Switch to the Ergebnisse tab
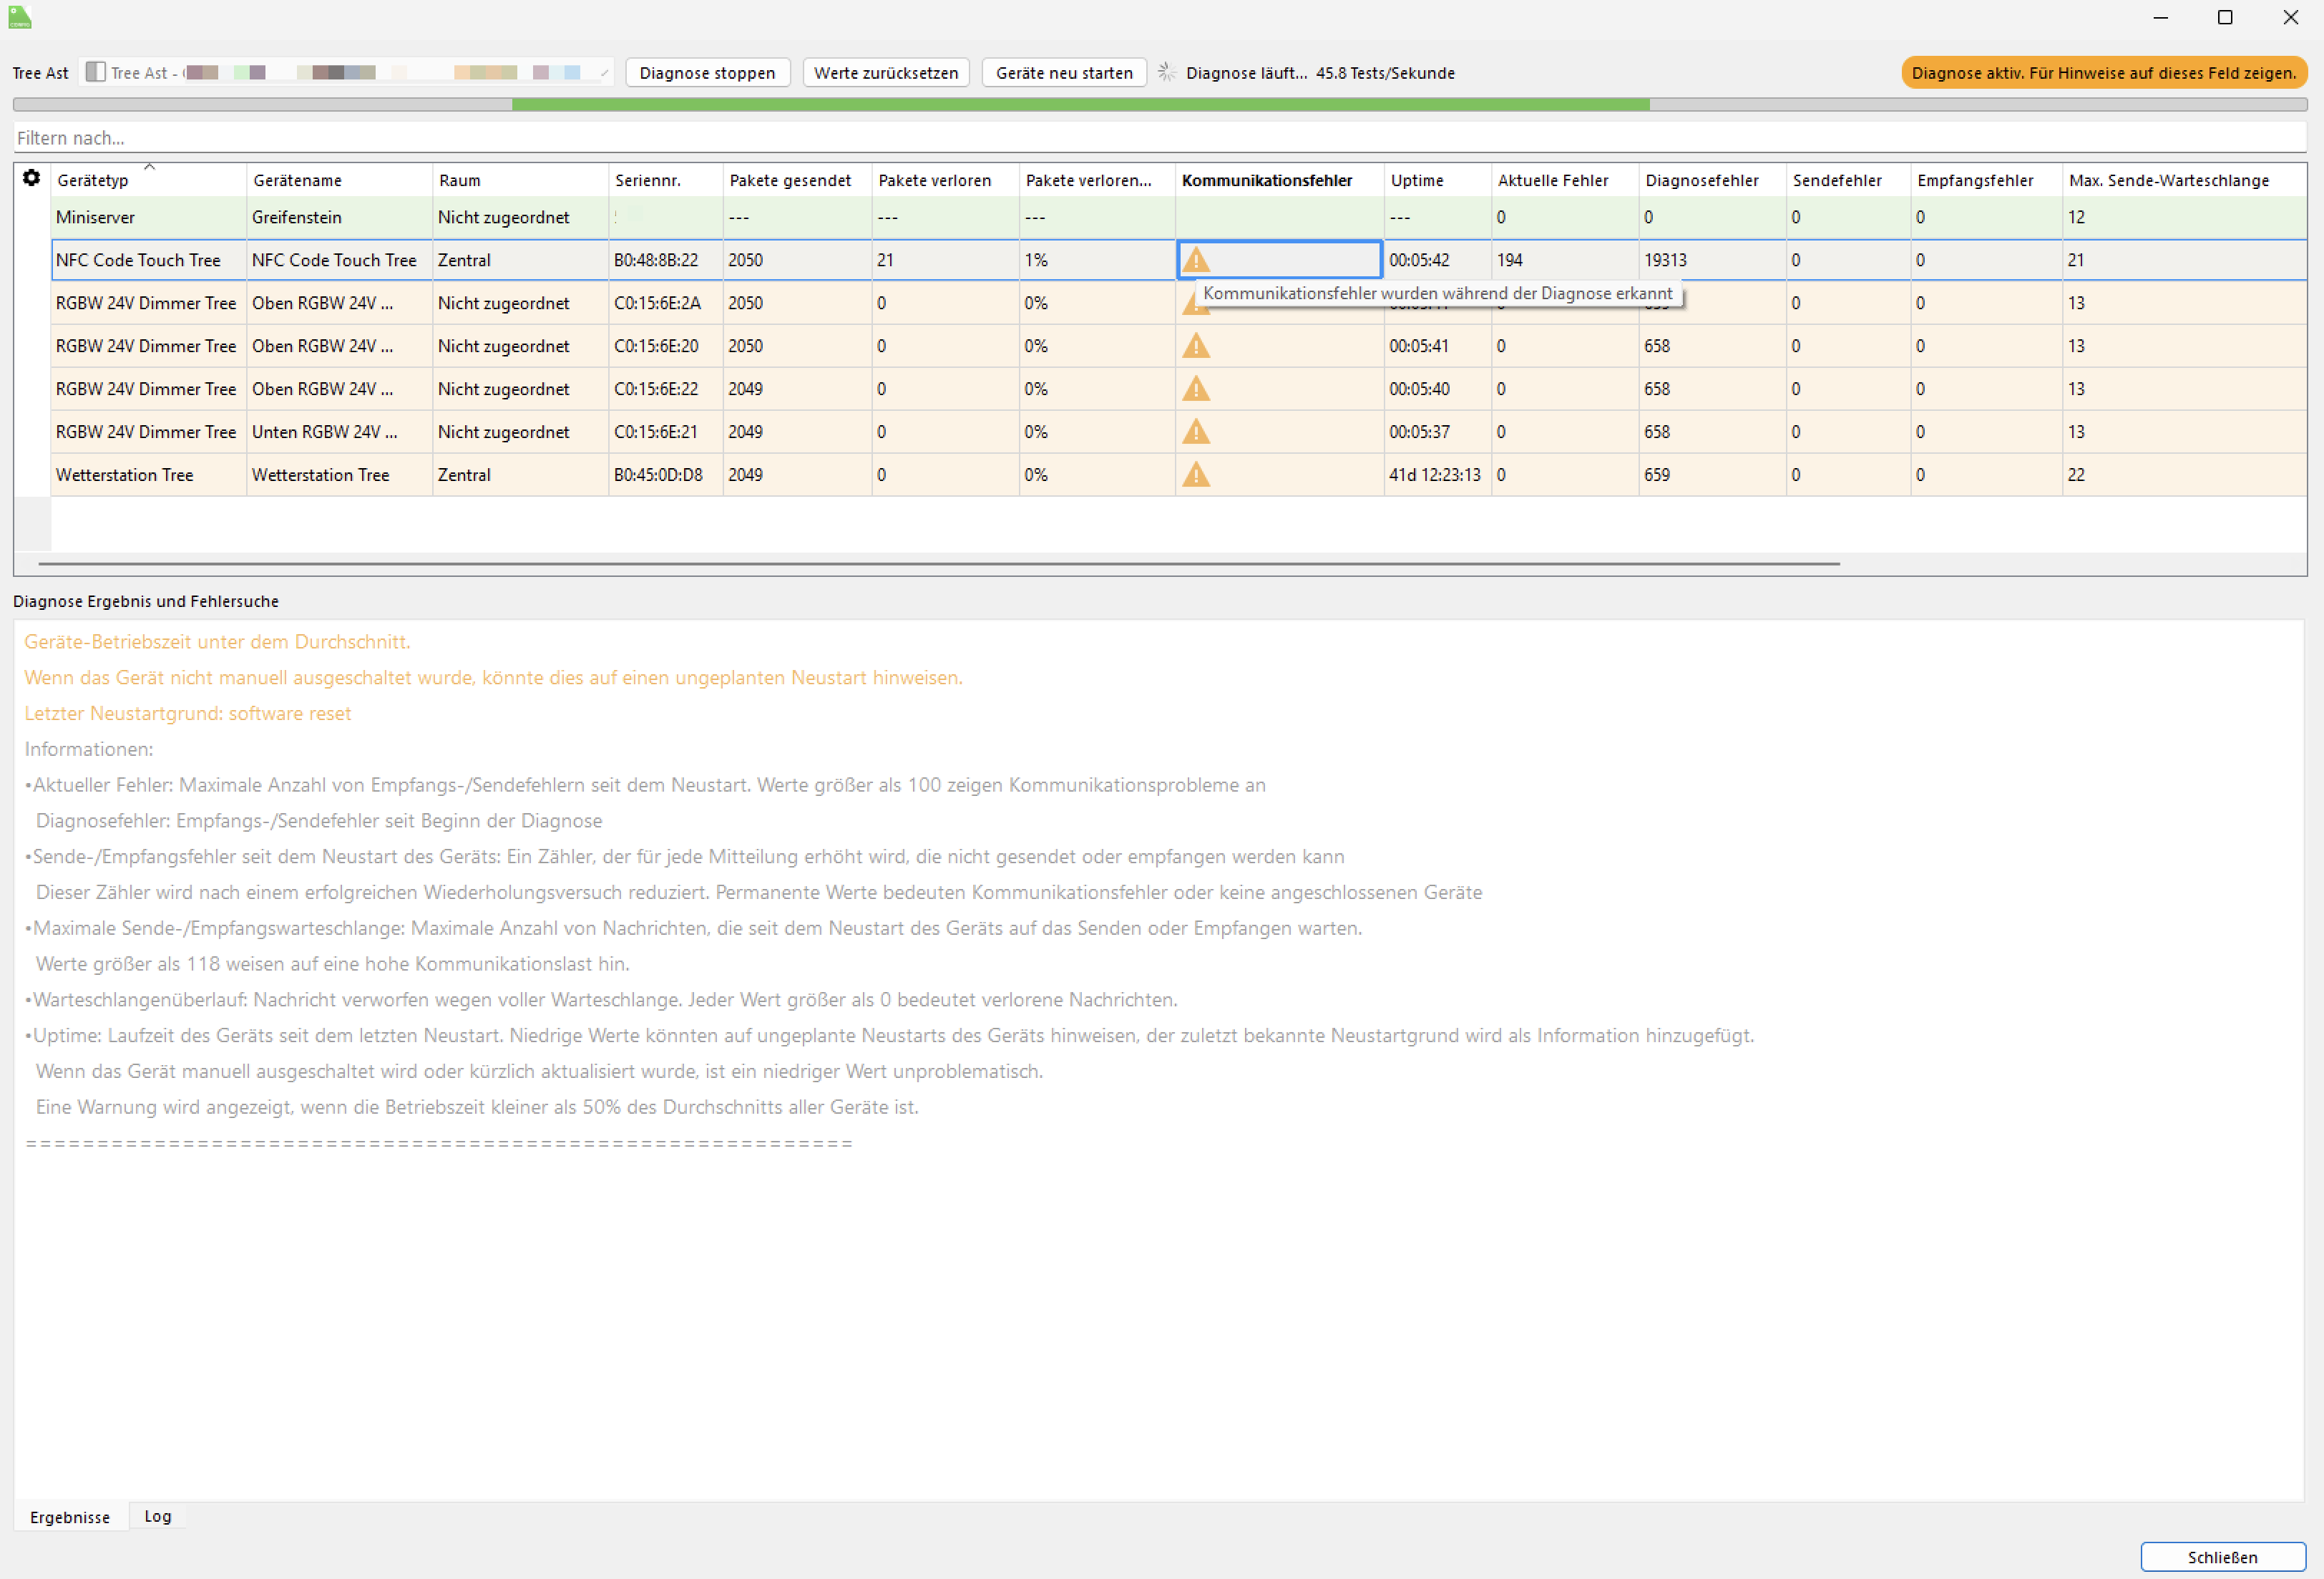The height and width of the screenshot is (1579, 2324). [x=70, y=1517]
